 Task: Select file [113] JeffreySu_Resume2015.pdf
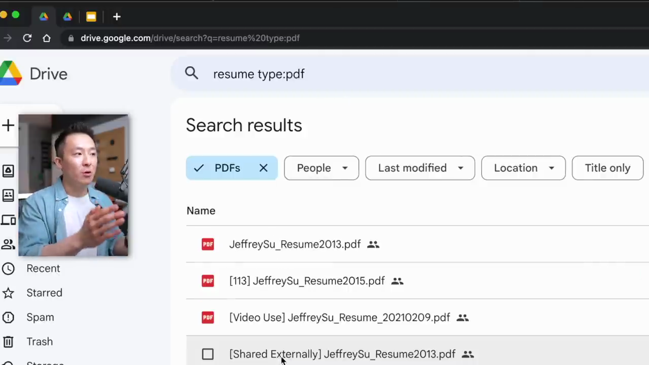307,281
